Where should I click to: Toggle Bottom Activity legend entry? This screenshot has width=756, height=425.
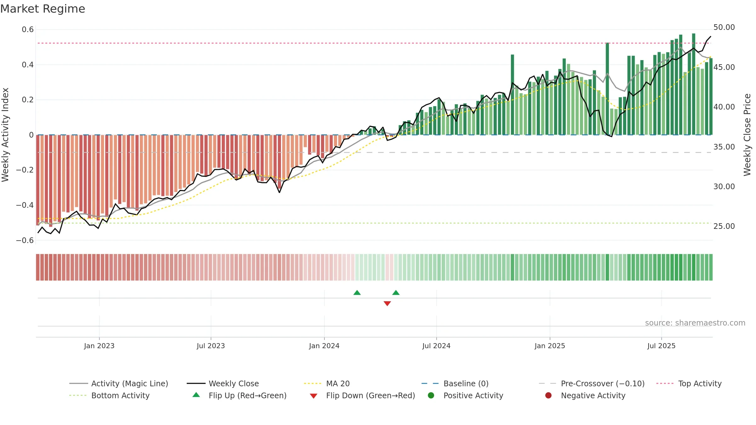point(109,395)
